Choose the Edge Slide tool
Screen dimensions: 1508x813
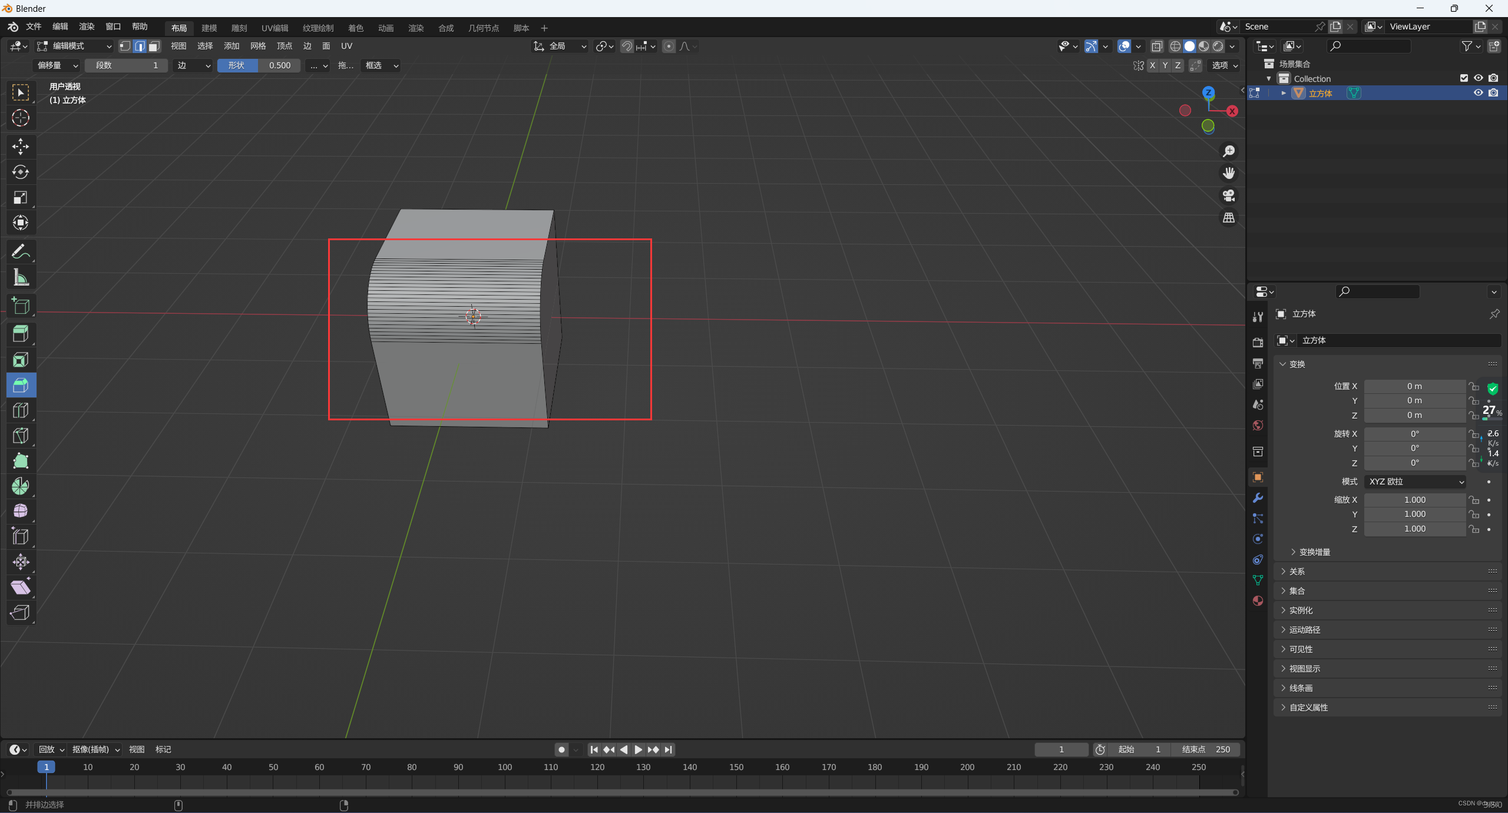click(x=21, y=537)
